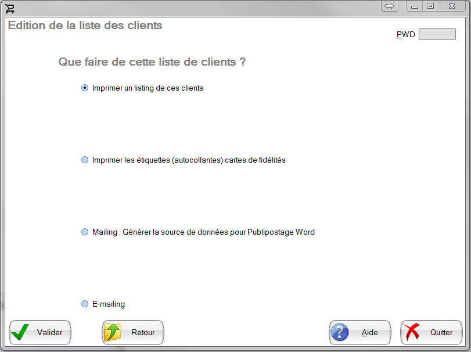This screenshot has height=352, width=471.
Task: Click the red X icon on Quitter
Action: tap(412, 333)
